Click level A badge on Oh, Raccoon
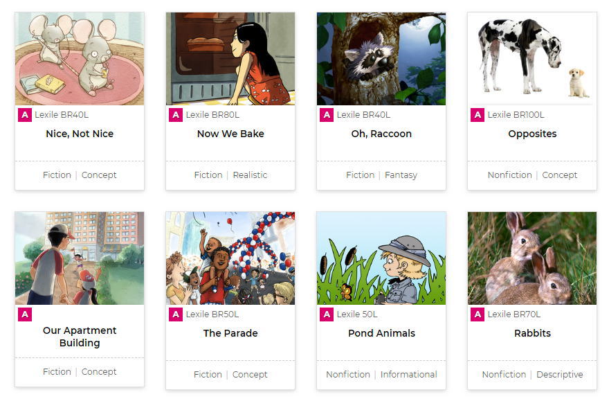The image size is (609, 399). [327, 115]
